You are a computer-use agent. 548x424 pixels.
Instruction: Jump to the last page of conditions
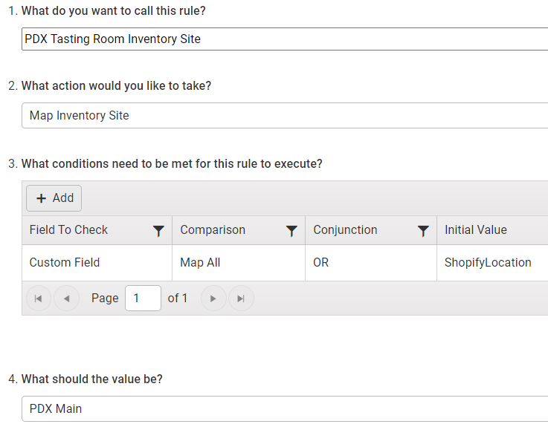point(241,299)
